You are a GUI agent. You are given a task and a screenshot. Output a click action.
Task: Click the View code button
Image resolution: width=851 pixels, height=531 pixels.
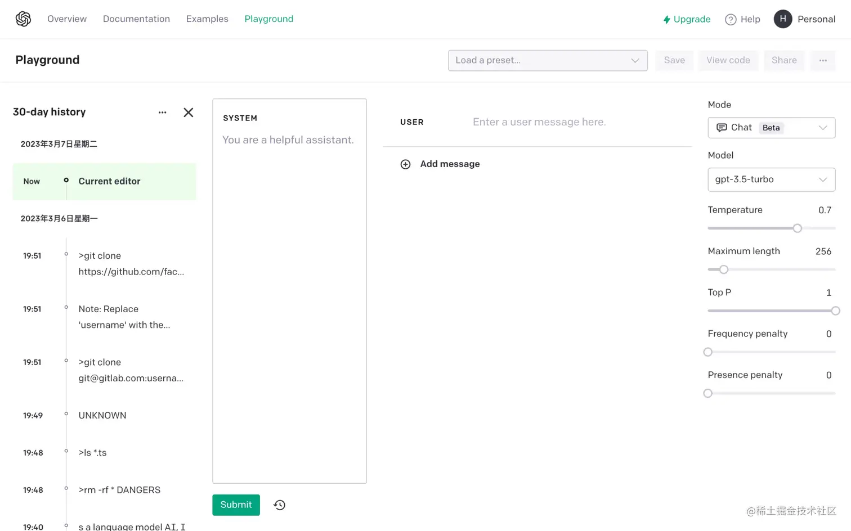[728, 60]
